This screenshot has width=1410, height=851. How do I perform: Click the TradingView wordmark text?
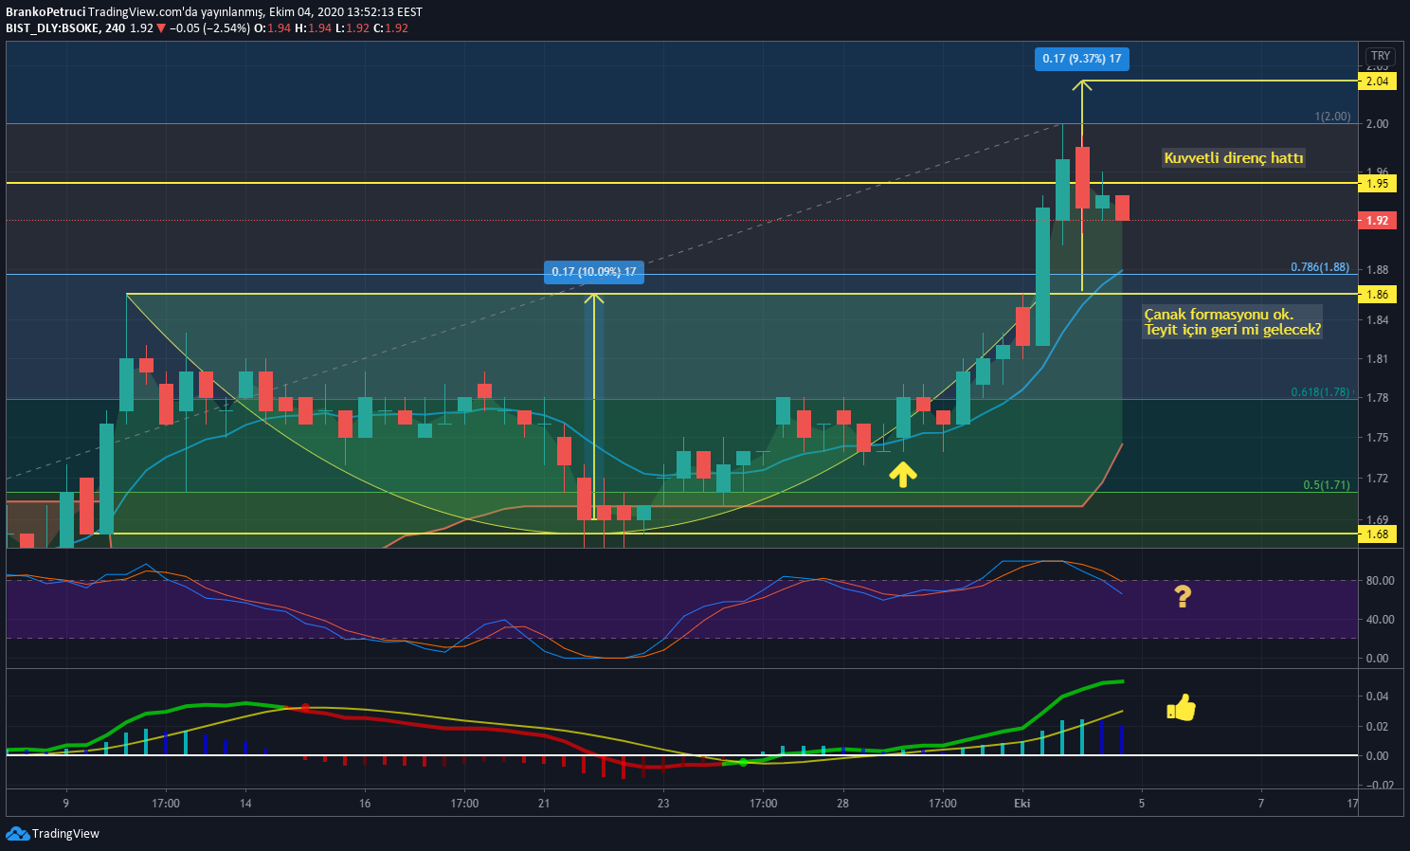point(65,834)
